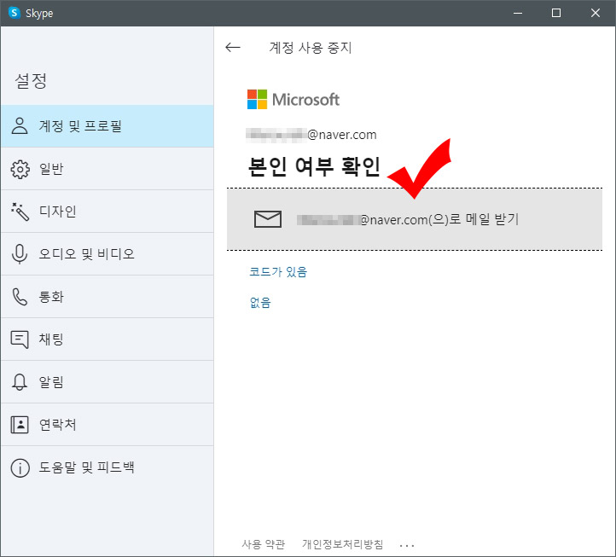
Task: Open 도움말 및 피드백
Action: click(x=108, y=467)
